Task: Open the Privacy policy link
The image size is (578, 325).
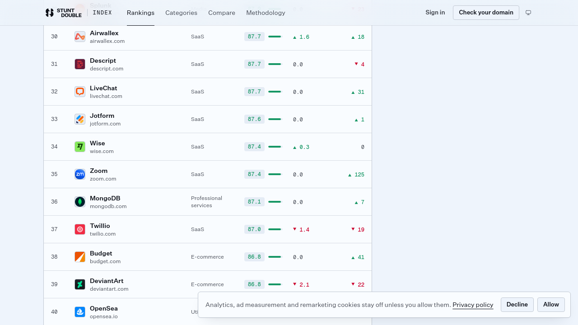Action: tap(473, 305)
